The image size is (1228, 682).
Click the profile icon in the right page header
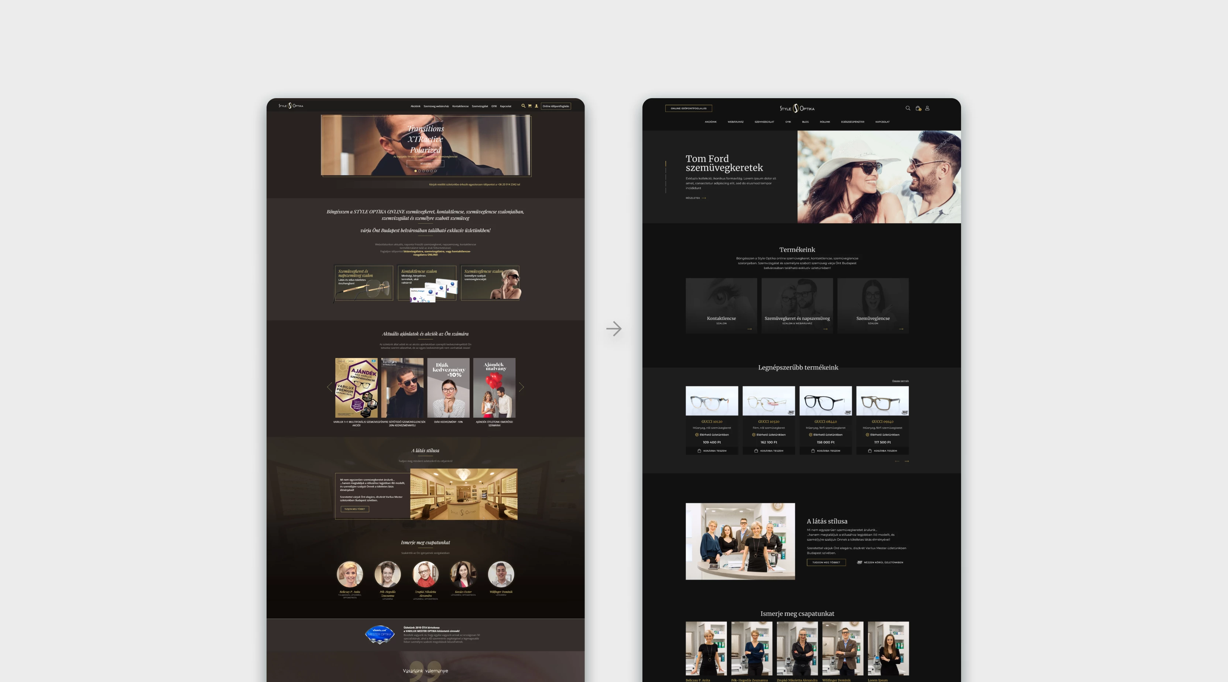(x=927, y=108)
